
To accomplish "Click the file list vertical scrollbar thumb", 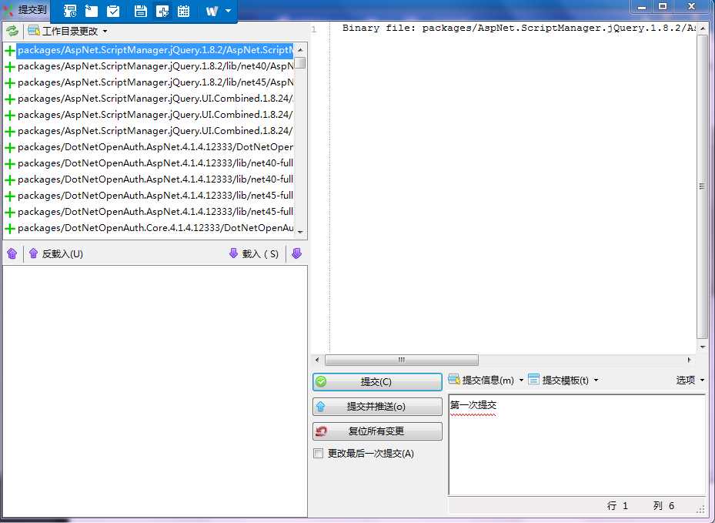I will 300,62.
